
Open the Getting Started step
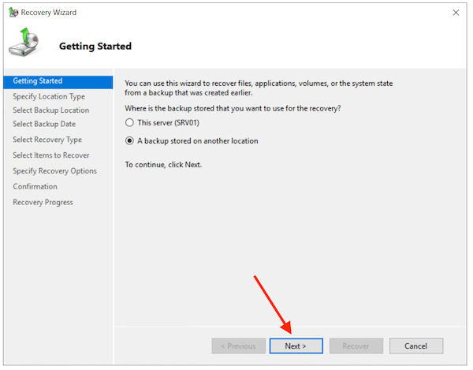[x=38, y=80]
